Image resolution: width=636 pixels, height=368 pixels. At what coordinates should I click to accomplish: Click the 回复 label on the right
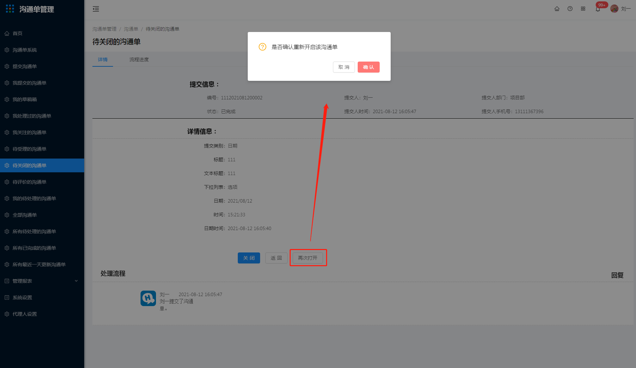(x=617, y=275)
